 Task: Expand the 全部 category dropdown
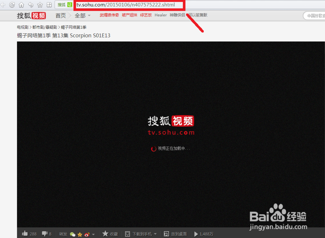[83, 16]
